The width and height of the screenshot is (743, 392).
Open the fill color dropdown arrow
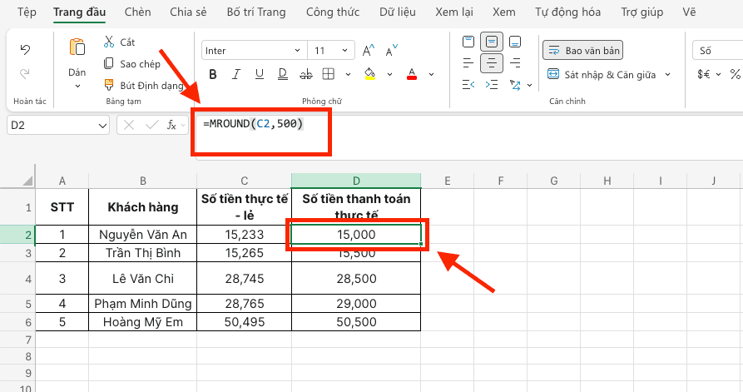[389, 74]
